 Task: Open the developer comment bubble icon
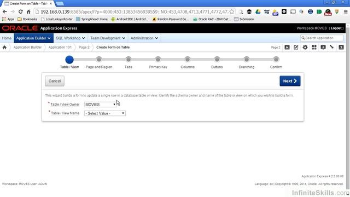pyautogui.click(x=323, y=48)
